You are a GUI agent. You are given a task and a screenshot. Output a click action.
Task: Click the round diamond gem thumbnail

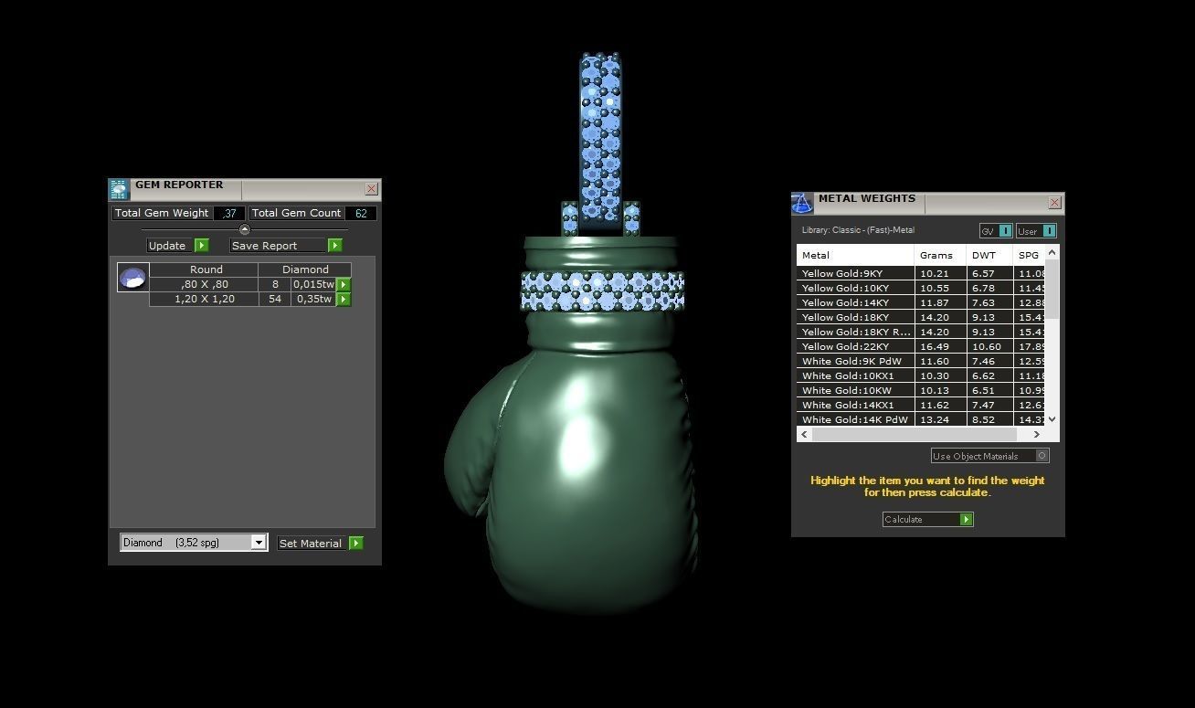[x=133, y=277]
